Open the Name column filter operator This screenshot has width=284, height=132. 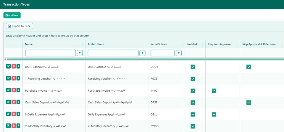point(80,53)
